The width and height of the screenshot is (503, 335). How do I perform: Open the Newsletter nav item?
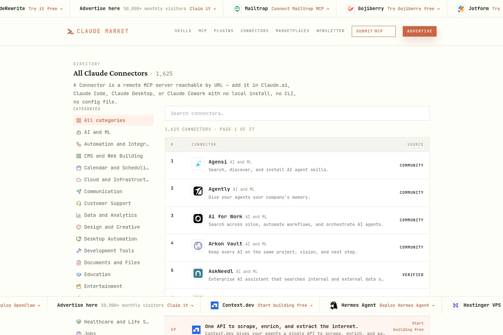tap(330, 31)
